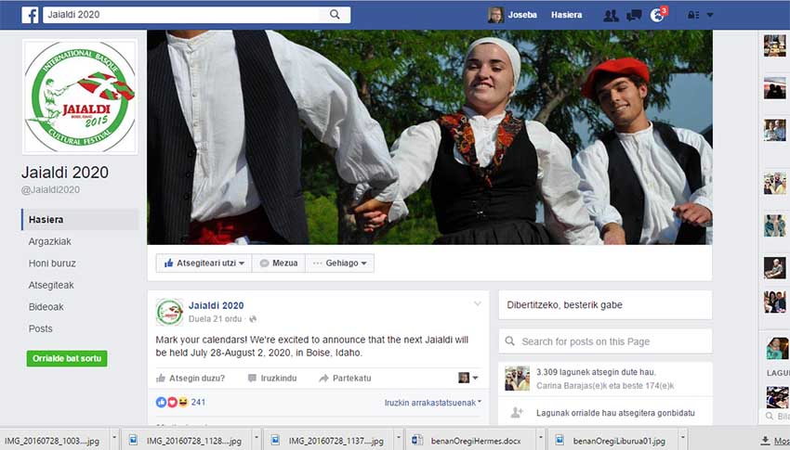Open IMG_20160728_1137 download item
790x450 pixels.
[x=327, y=441]
